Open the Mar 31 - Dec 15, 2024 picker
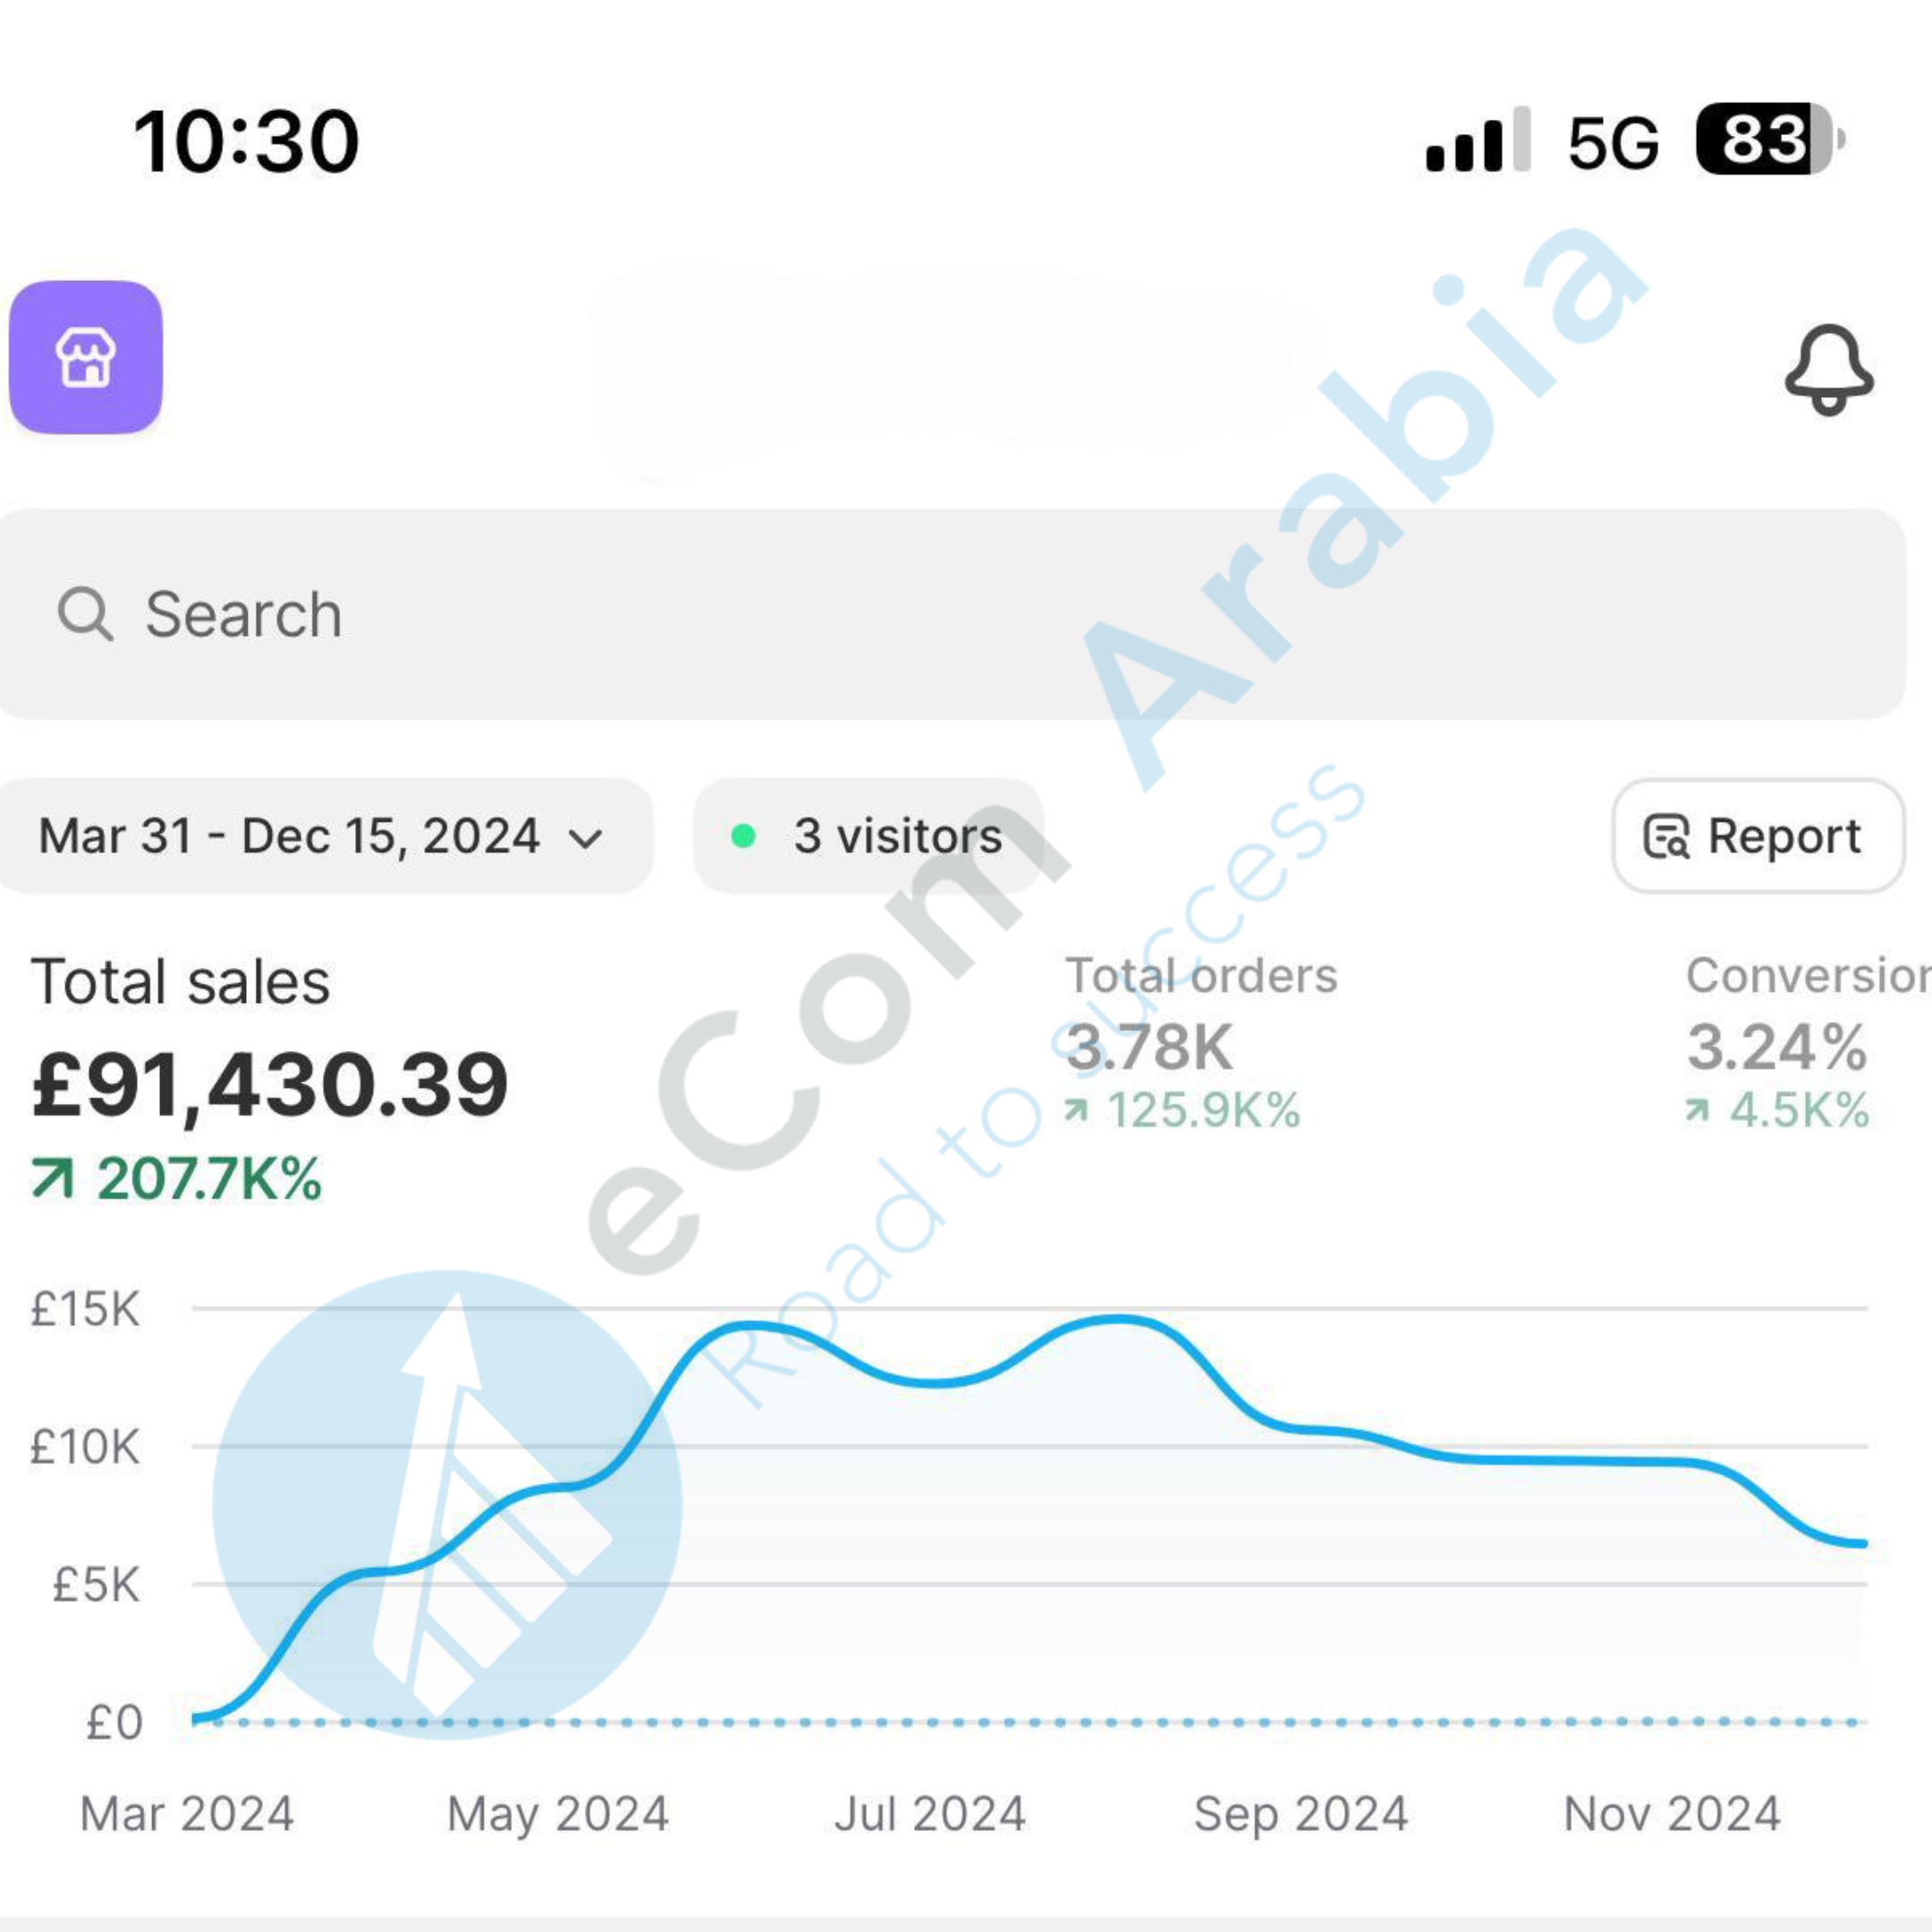Screen dimensions: 1932x1932 (x=290, y=836)
